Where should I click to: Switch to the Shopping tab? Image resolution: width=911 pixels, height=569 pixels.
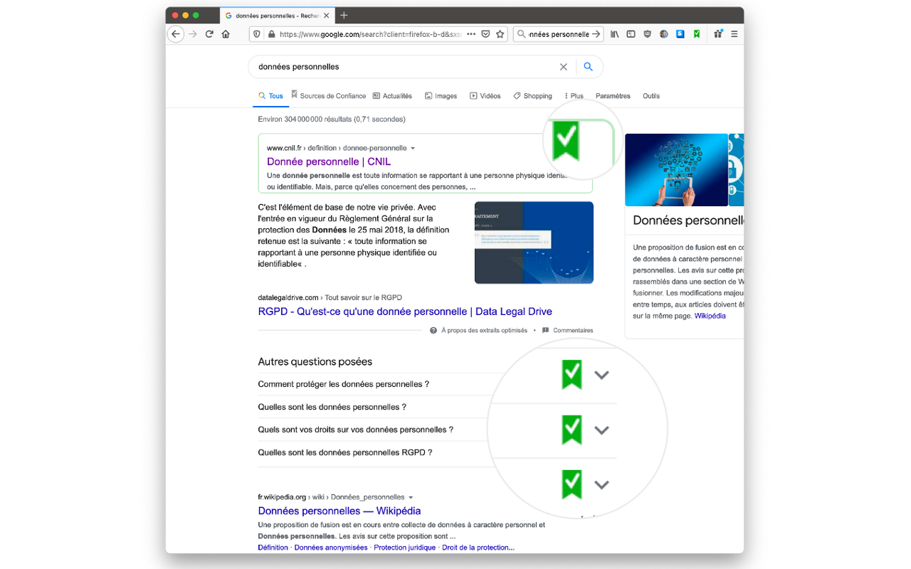532,96
